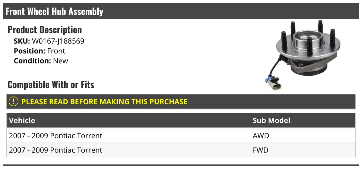This screenshot has height=169, width=362.
Task: Open the PLEASE READ BEFORE MAKING THIS PURCHASE banner
Action: click(x=181, y=102)
